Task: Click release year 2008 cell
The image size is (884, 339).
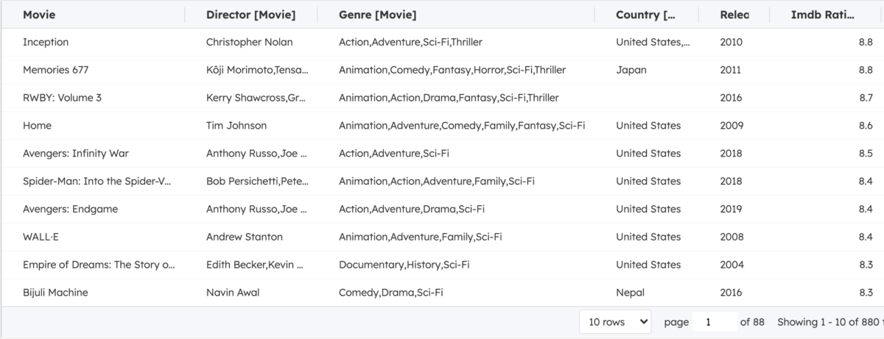Action: (732, 237)
